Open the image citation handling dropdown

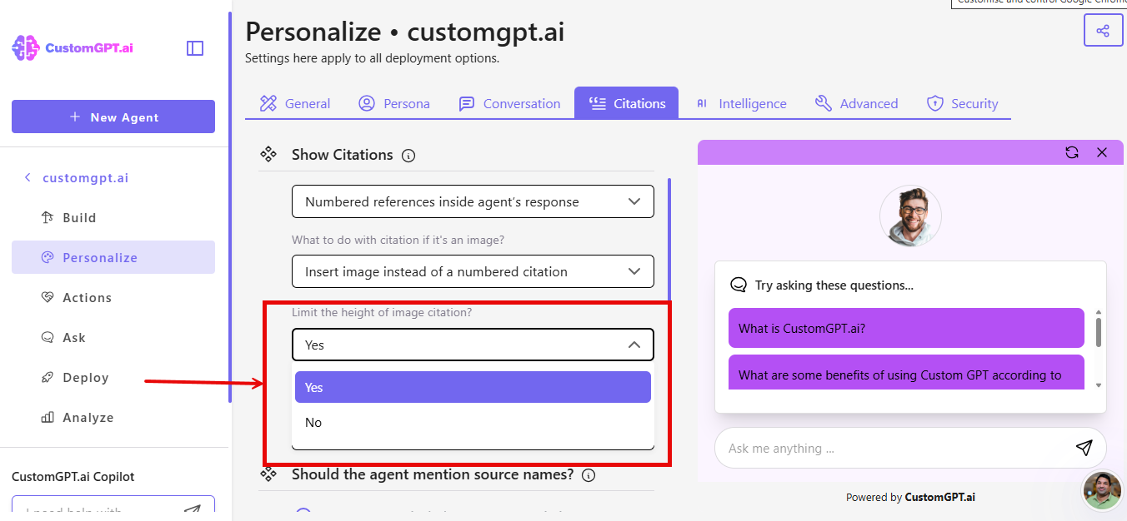pyautogui.click(x=472, y=271)
